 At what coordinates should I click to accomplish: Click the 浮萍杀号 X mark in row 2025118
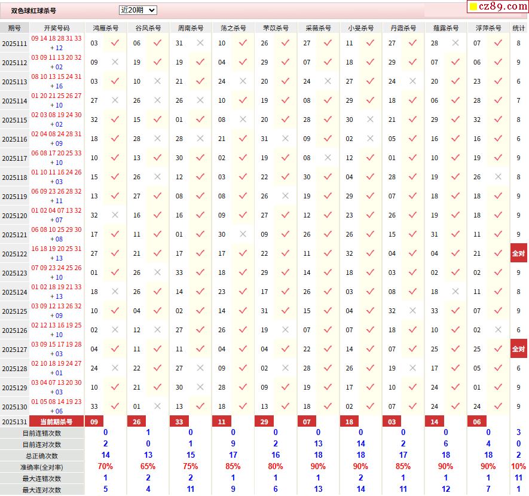pos(498,177)
